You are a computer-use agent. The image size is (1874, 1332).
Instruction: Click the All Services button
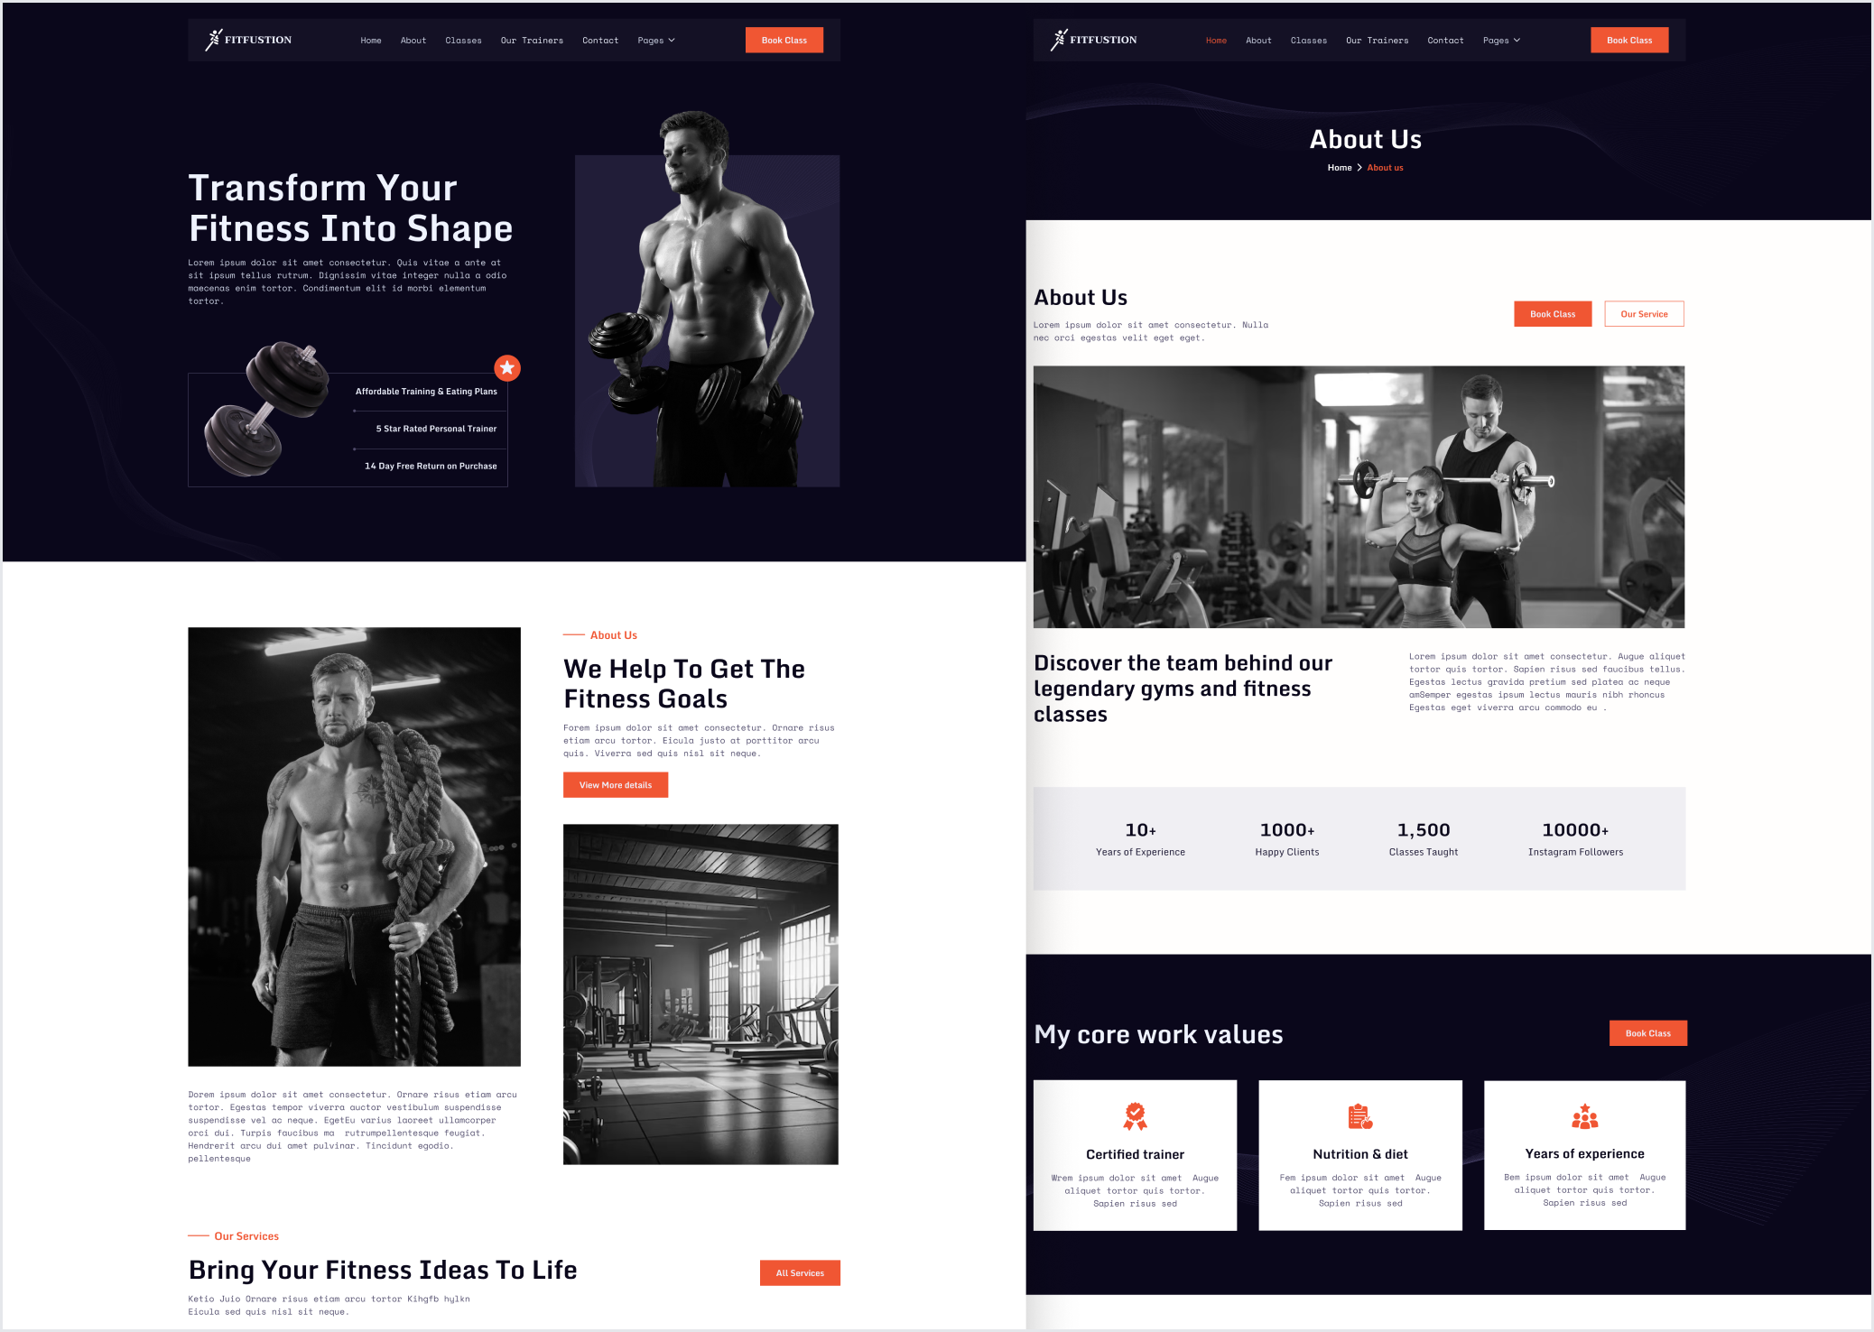click(x=800, y=1272)
